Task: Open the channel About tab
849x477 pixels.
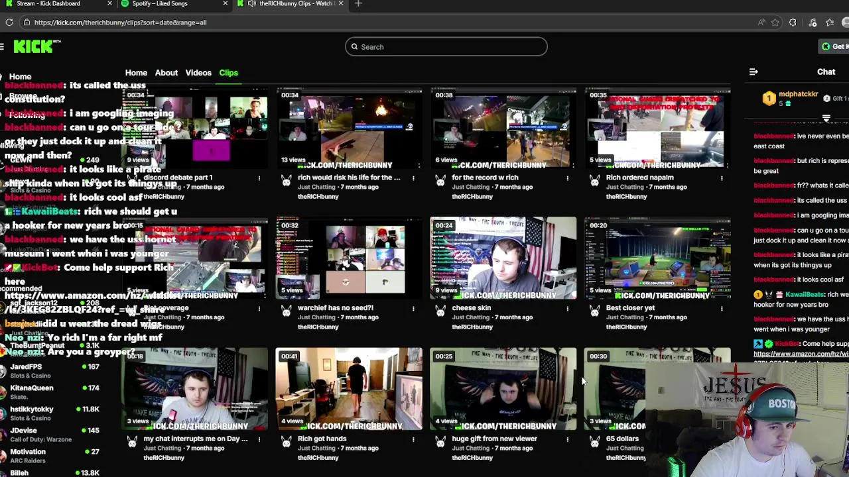Action: 166,73
